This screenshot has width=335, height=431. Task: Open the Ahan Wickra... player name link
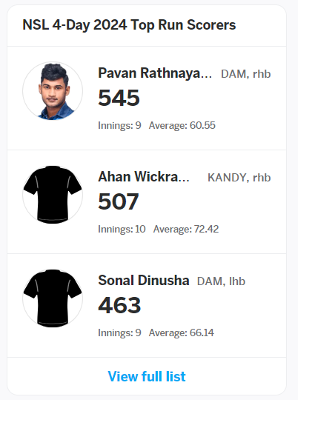144,177
